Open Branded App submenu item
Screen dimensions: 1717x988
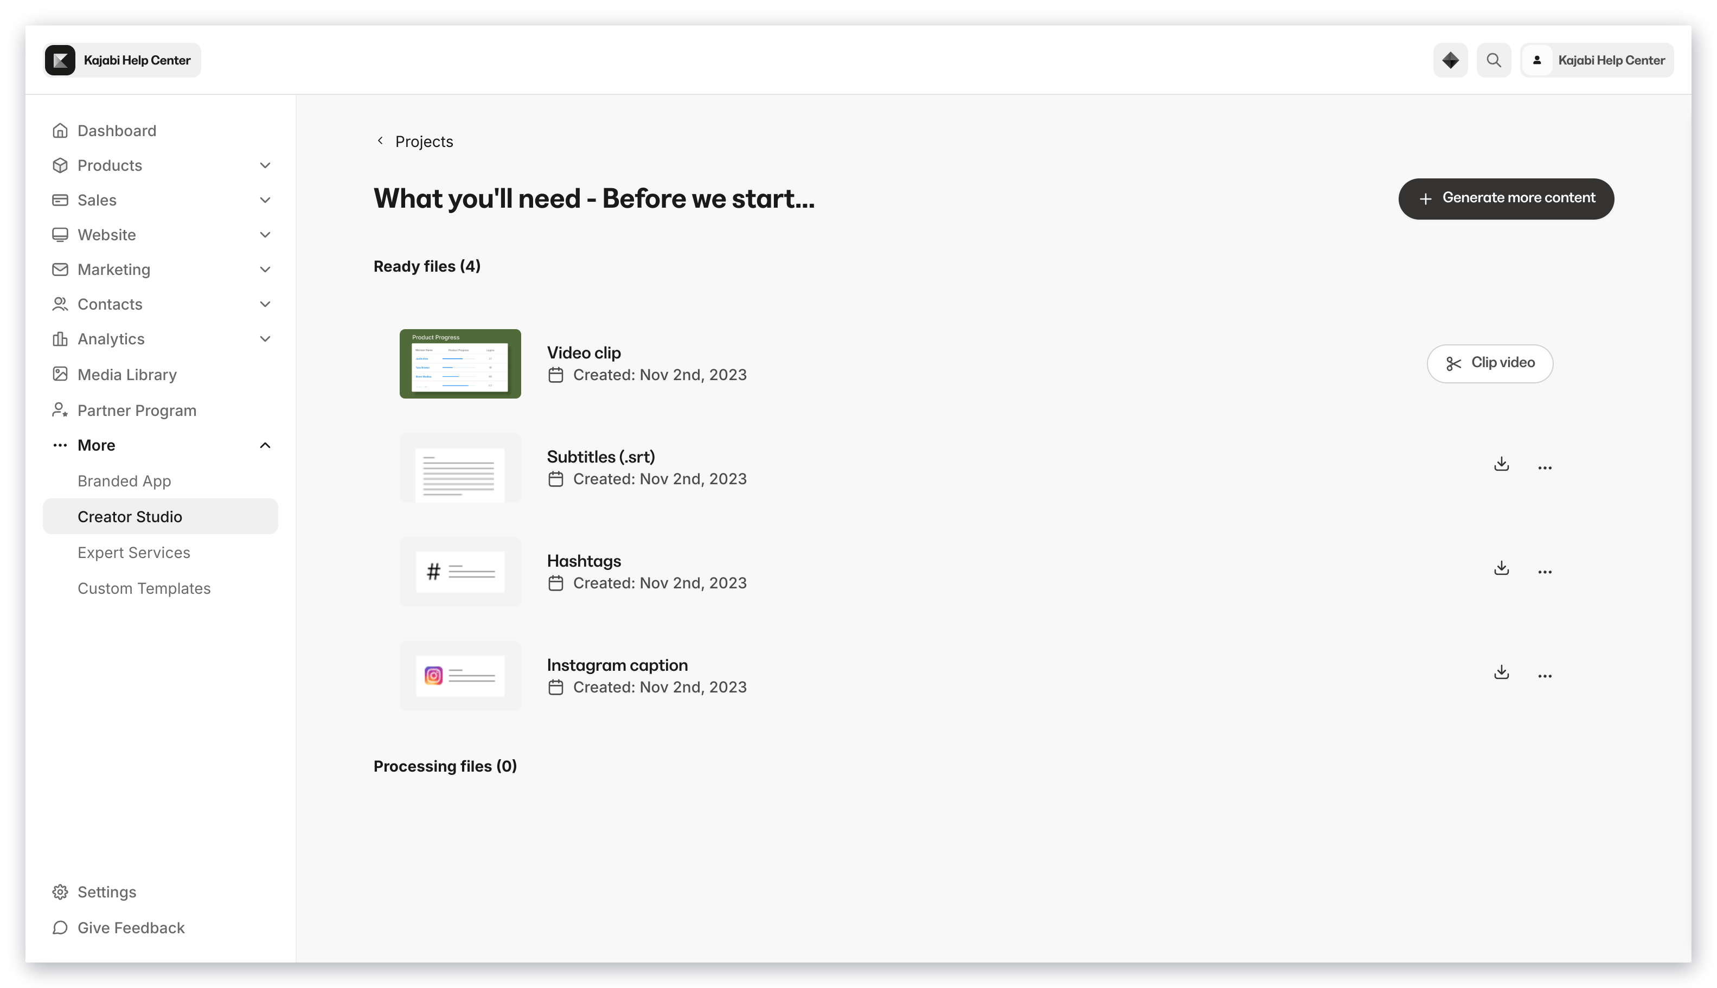160,480
